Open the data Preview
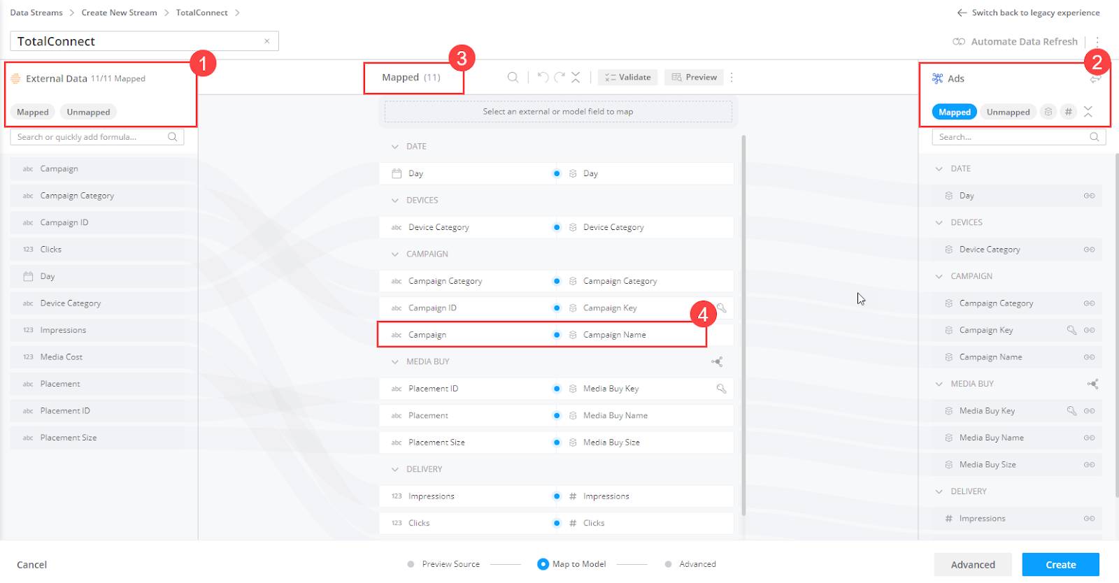This screenshot has width=1119, height=583. pyautogui.click(x=694, y=78)
